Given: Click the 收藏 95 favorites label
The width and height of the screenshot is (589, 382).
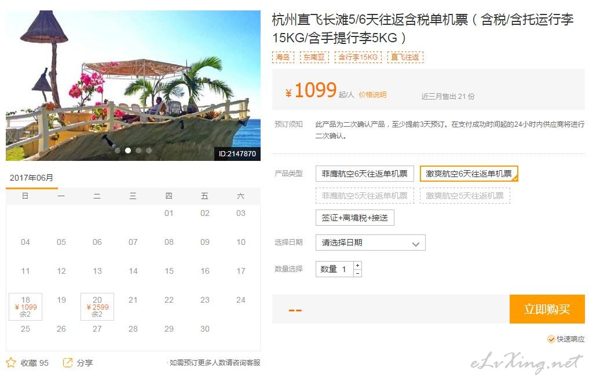Looking at the screenshot, I should click(35, 363).
